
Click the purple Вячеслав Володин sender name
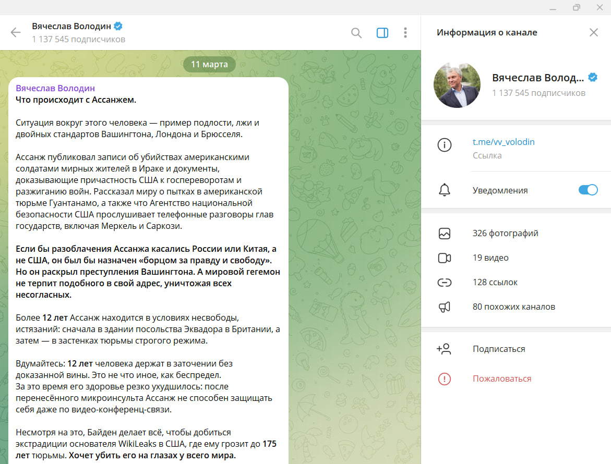(x=55, y=88)
